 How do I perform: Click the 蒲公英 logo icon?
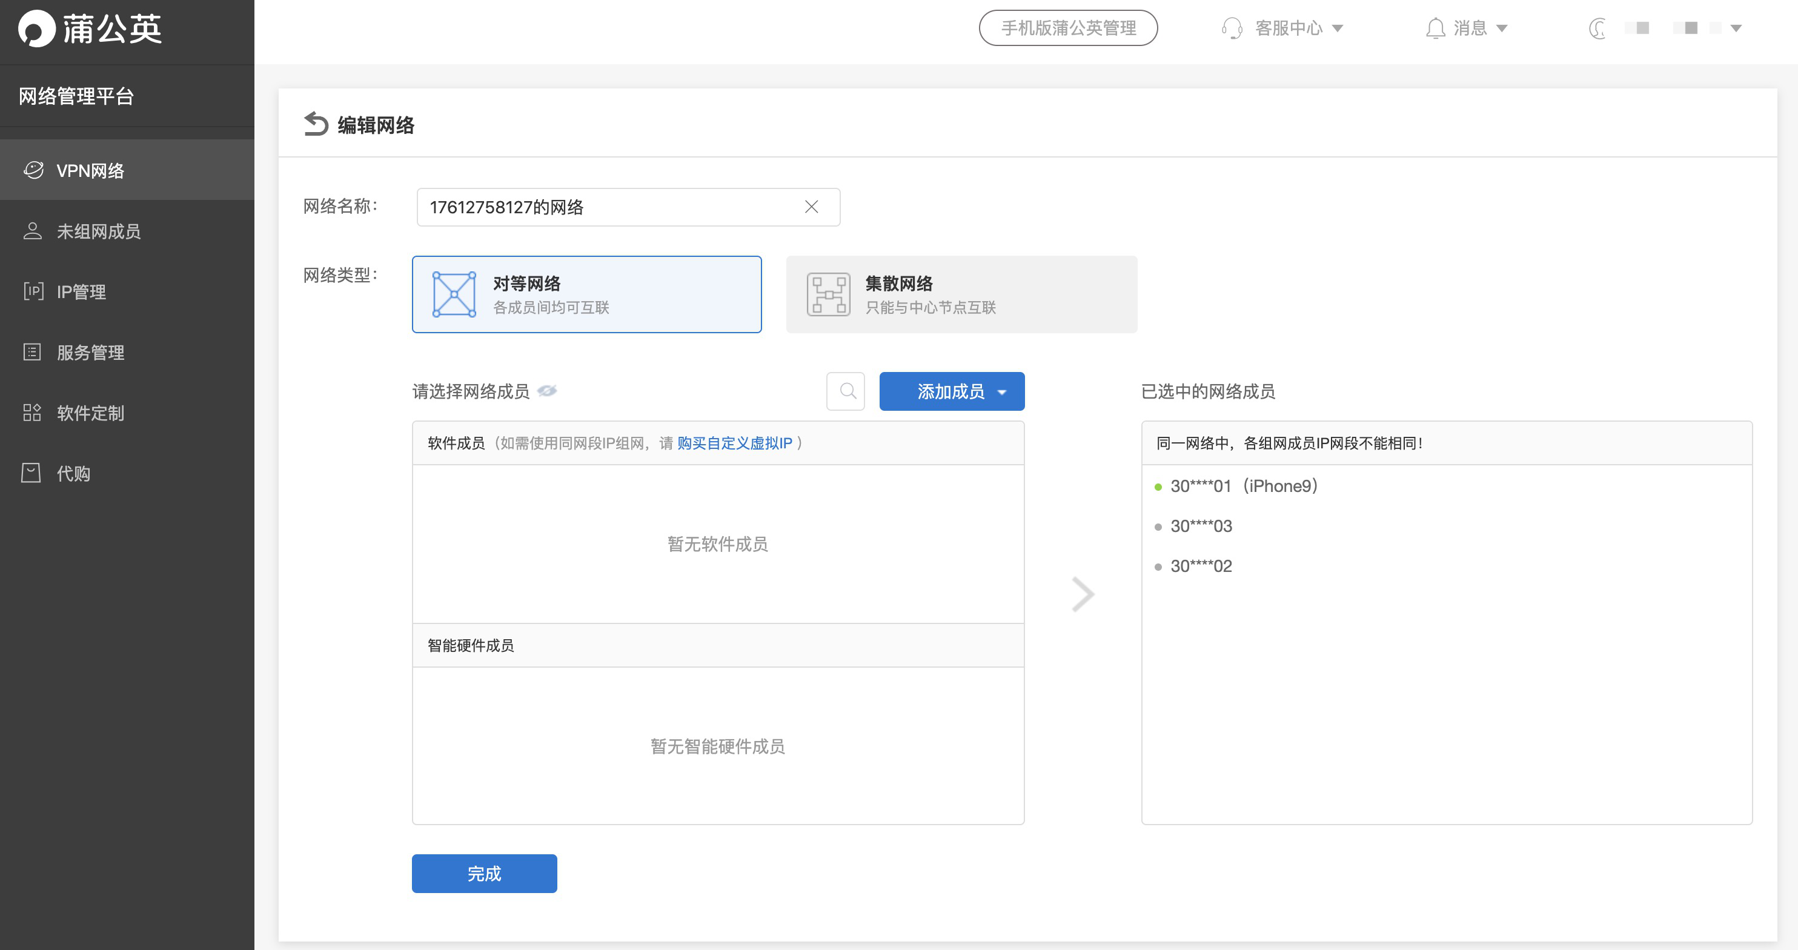36,28
